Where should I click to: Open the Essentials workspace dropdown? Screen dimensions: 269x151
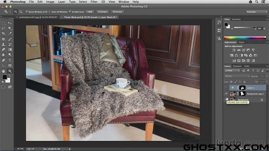tap(257, 12)
